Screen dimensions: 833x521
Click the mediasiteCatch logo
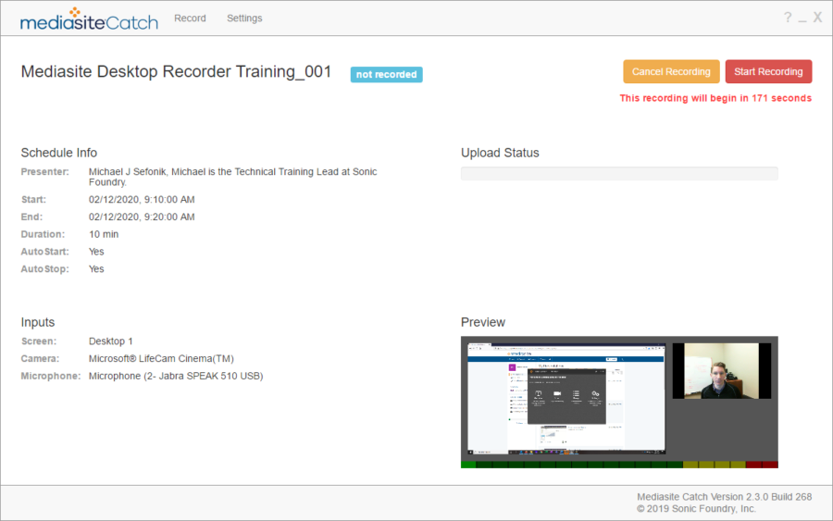coord(89,19)
